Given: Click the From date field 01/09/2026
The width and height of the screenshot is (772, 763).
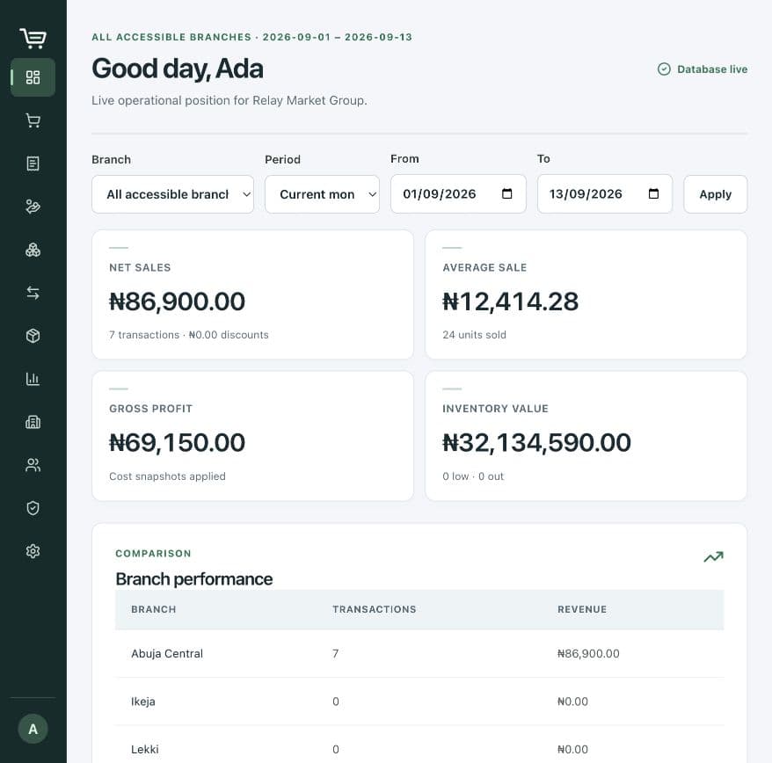Looking at the screenshot, I should coord(458,194).
